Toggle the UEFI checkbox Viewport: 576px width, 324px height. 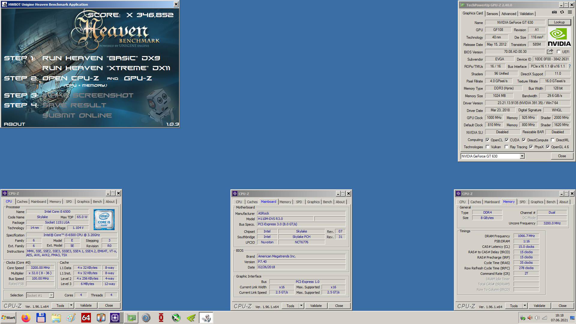coord(559,52)
